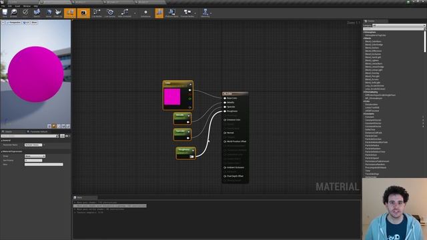Click the magenta Color node swatch

(172, 97)
